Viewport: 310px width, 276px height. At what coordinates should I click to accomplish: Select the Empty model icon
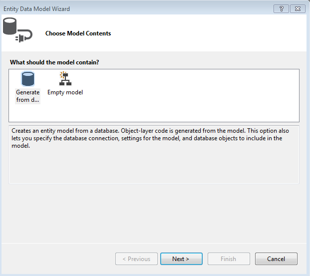click(x=65, y=79)
